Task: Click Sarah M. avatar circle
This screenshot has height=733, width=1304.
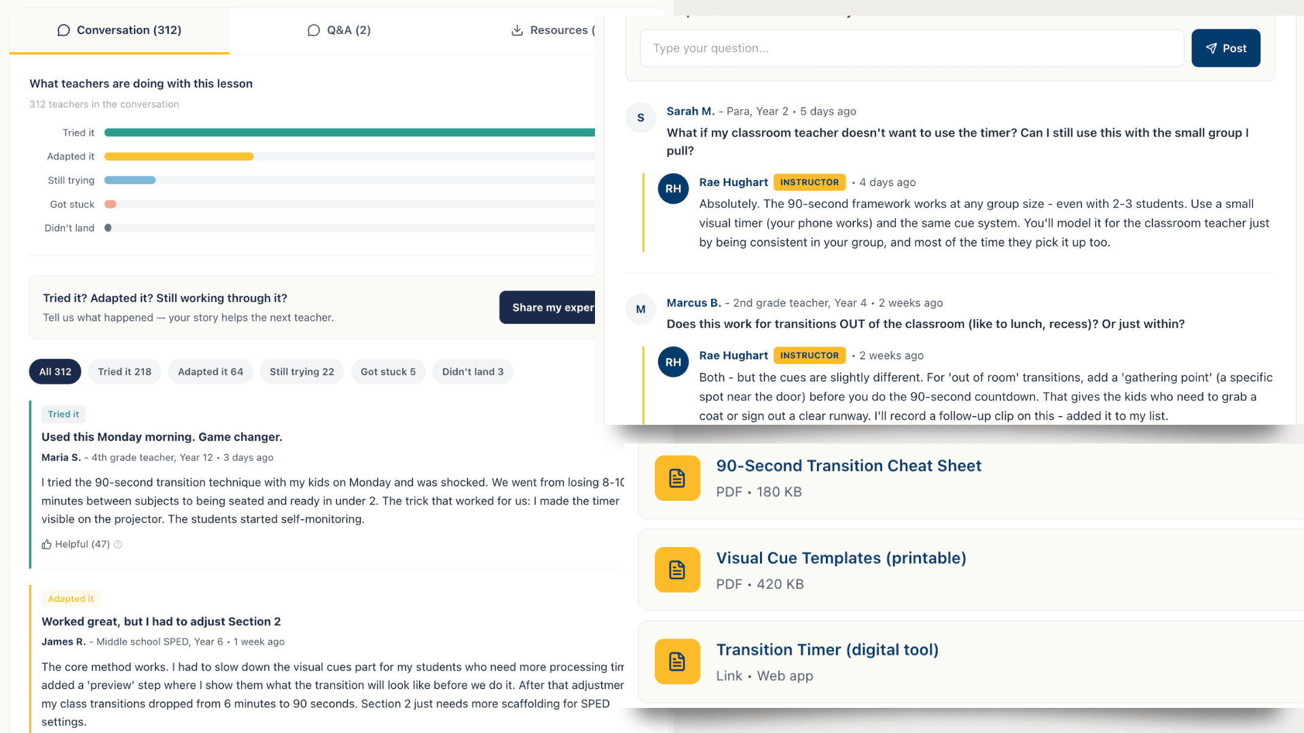Action: click(640, 118)
